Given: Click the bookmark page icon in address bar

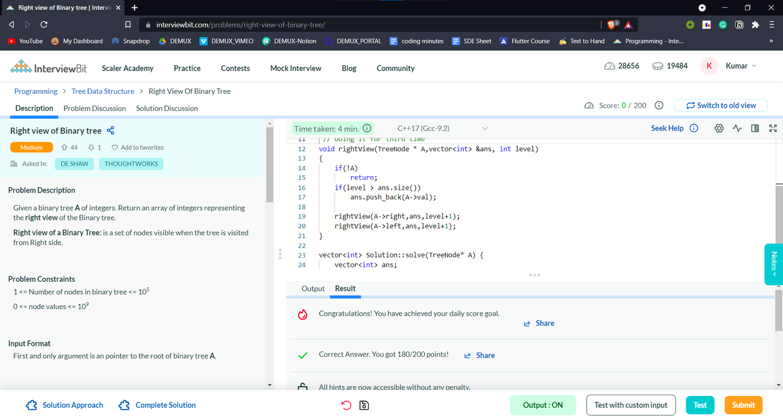Looking at the screenshot, I should click(x=129, y=25).
